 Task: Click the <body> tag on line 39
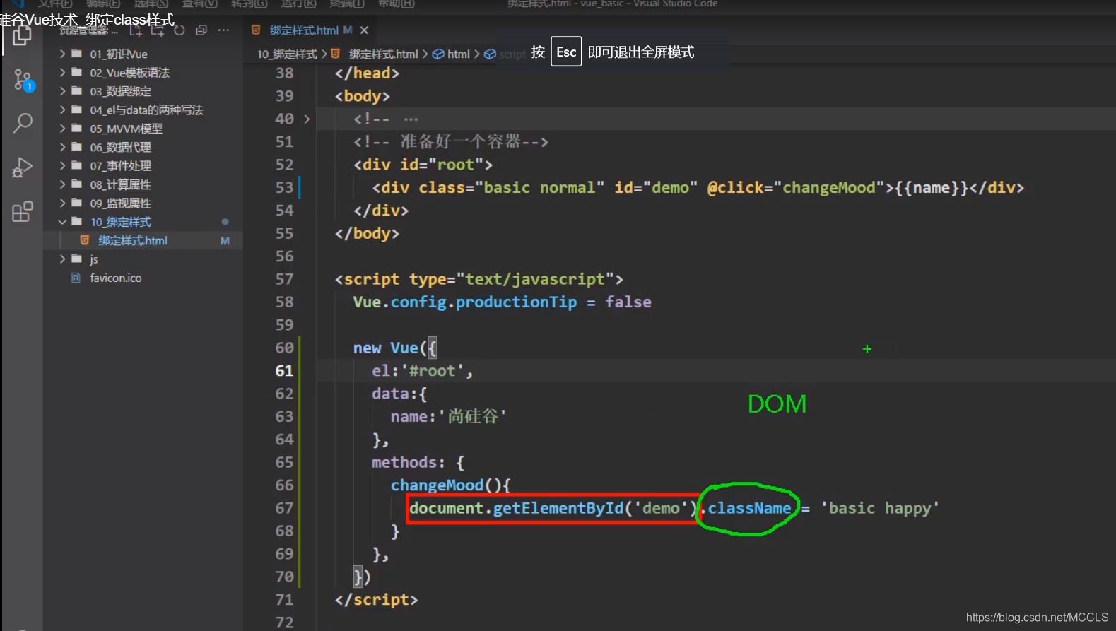(x=362, y=96)
